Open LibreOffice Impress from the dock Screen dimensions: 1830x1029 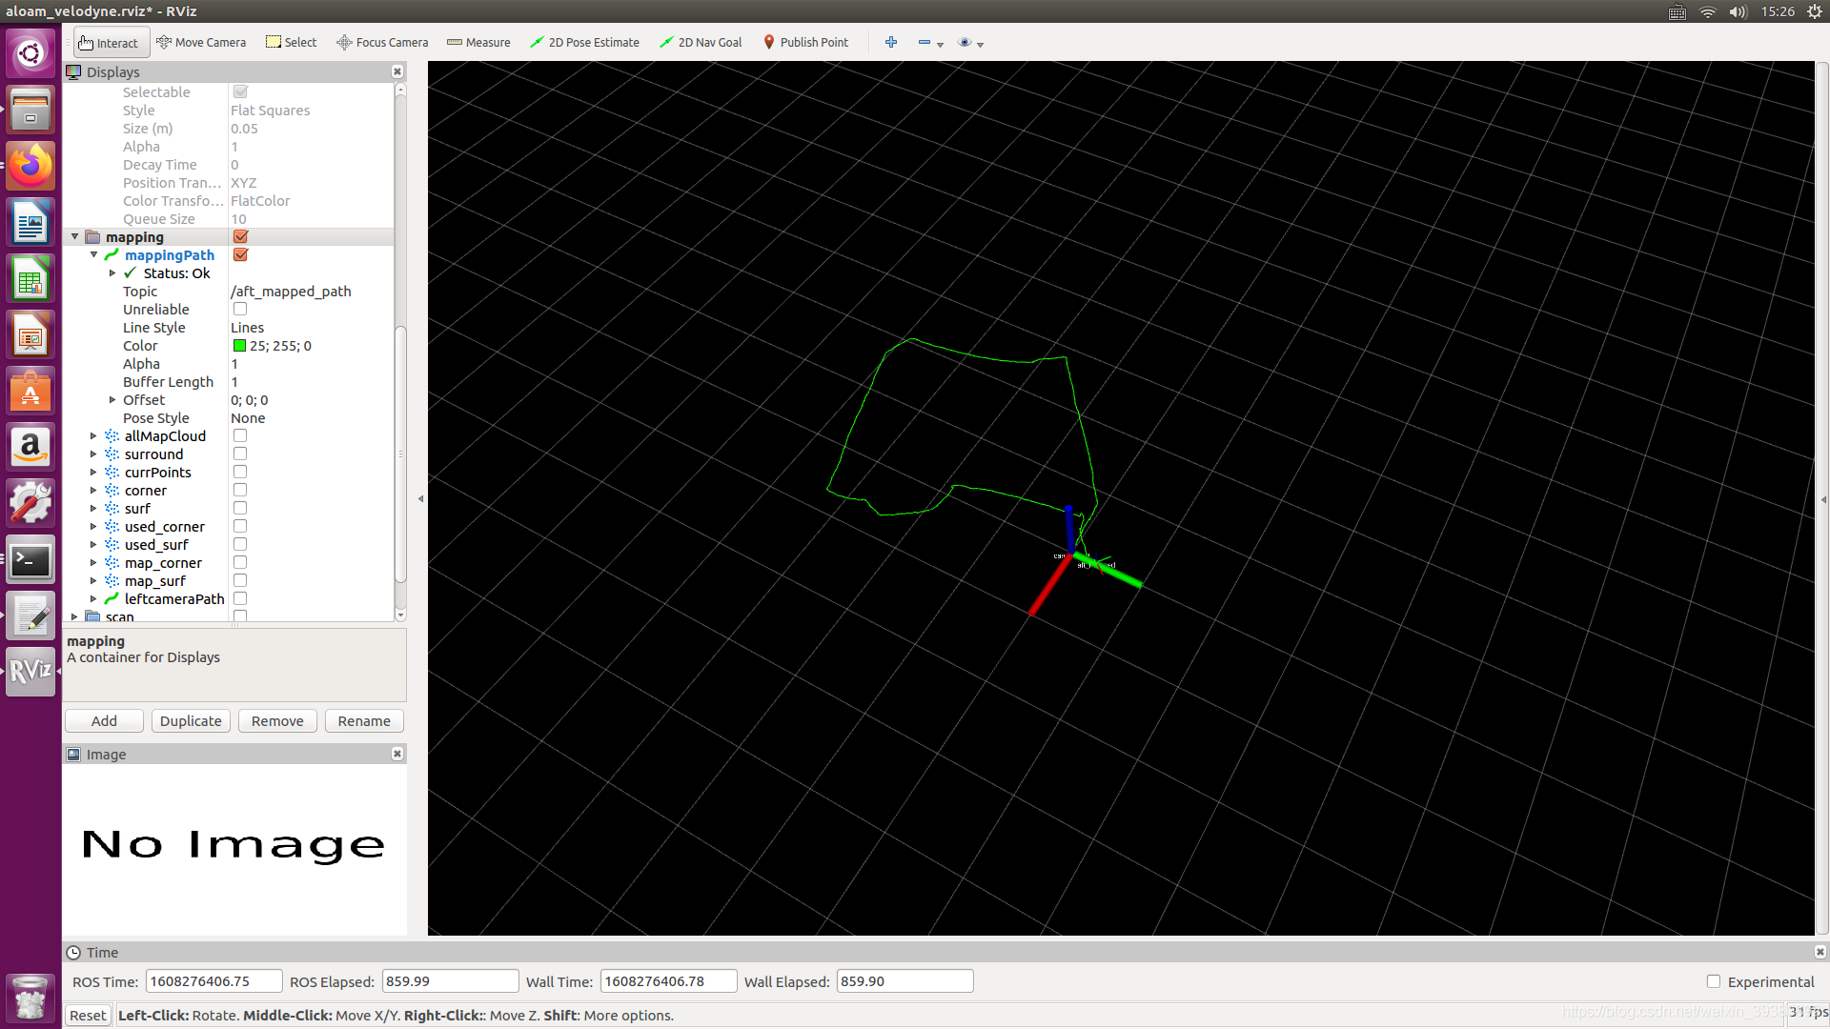point(30,336)
